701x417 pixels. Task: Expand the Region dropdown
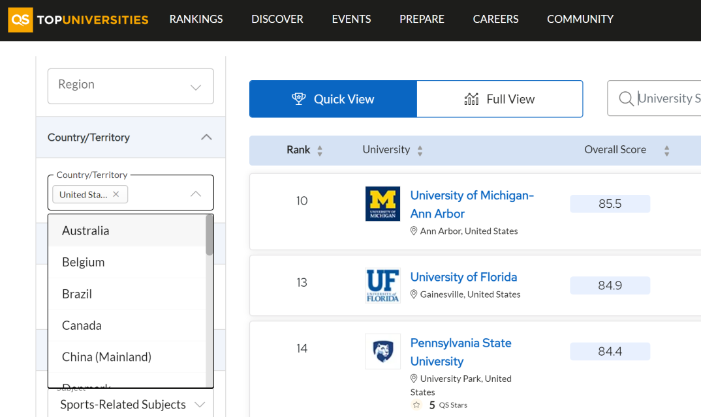(131, 86)
